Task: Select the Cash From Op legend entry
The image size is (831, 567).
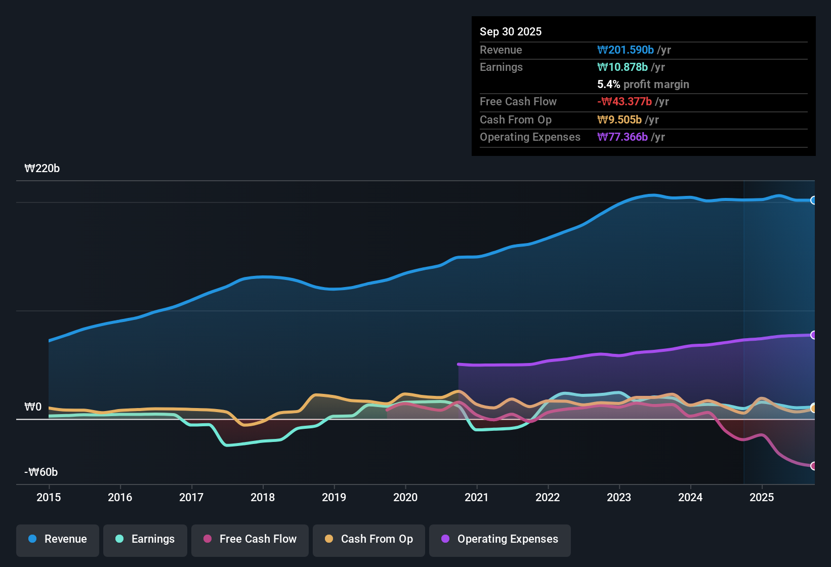Action: (368, 540)
